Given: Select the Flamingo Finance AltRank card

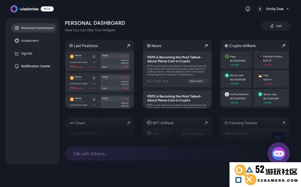Looking at the screenshot, I should (x=271, y=60).
